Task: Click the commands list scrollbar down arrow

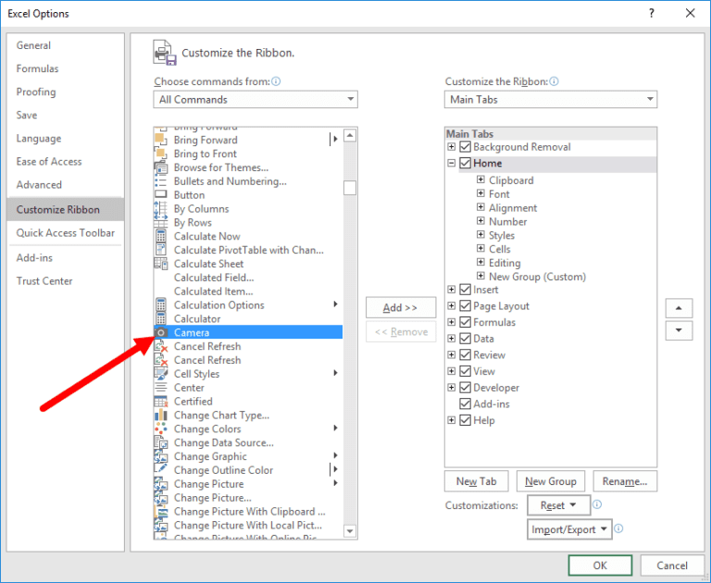Action: pos(350,531)
